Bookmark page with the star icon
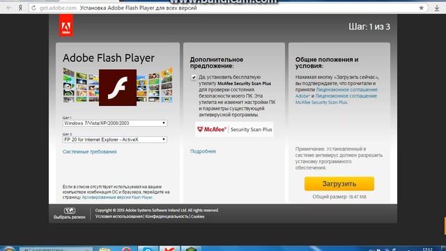Screen dimensions: 446x251 tap(421, 8)
